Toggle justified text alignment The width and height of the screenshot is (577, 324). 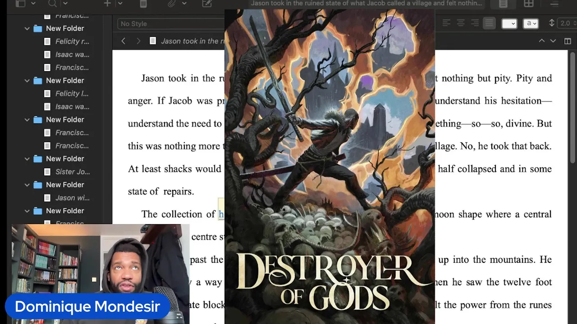tap(489, 23)
